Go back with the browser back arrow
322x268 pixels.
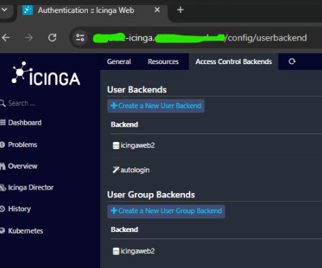coord(6,37)
